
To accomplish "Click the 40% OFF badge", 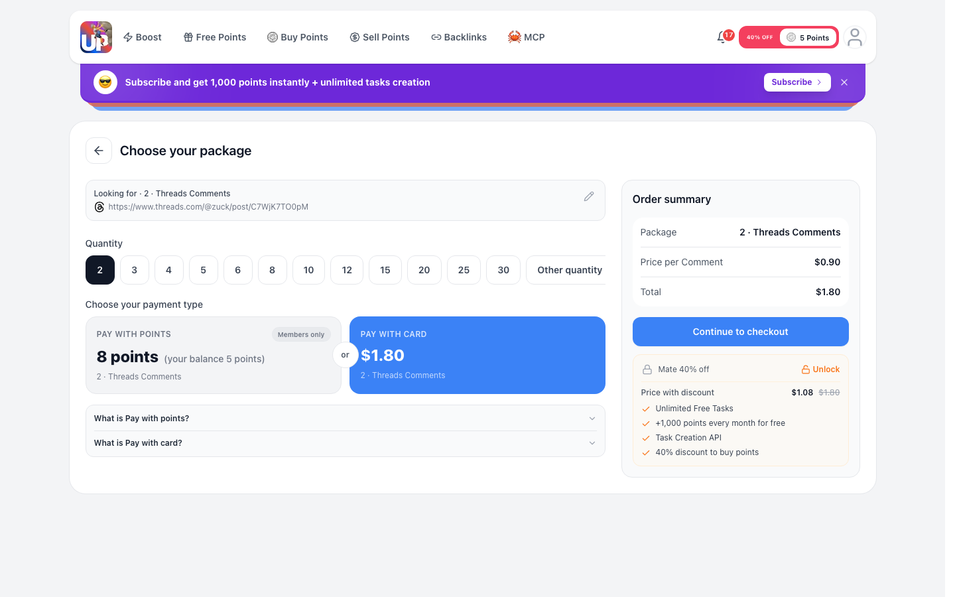I will tap(760, 38).
